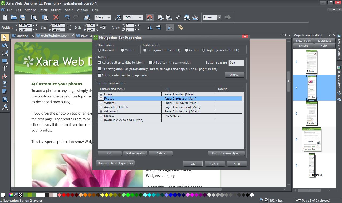Open the Utilities menu
342x203 pixels.
[x=56, y=10]
